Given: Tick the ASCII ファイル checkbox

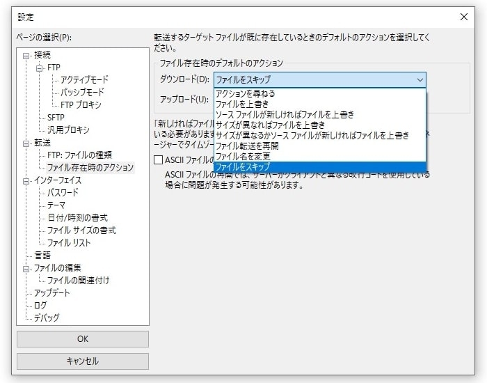Looking at the screenshot, I should [158, 161].
